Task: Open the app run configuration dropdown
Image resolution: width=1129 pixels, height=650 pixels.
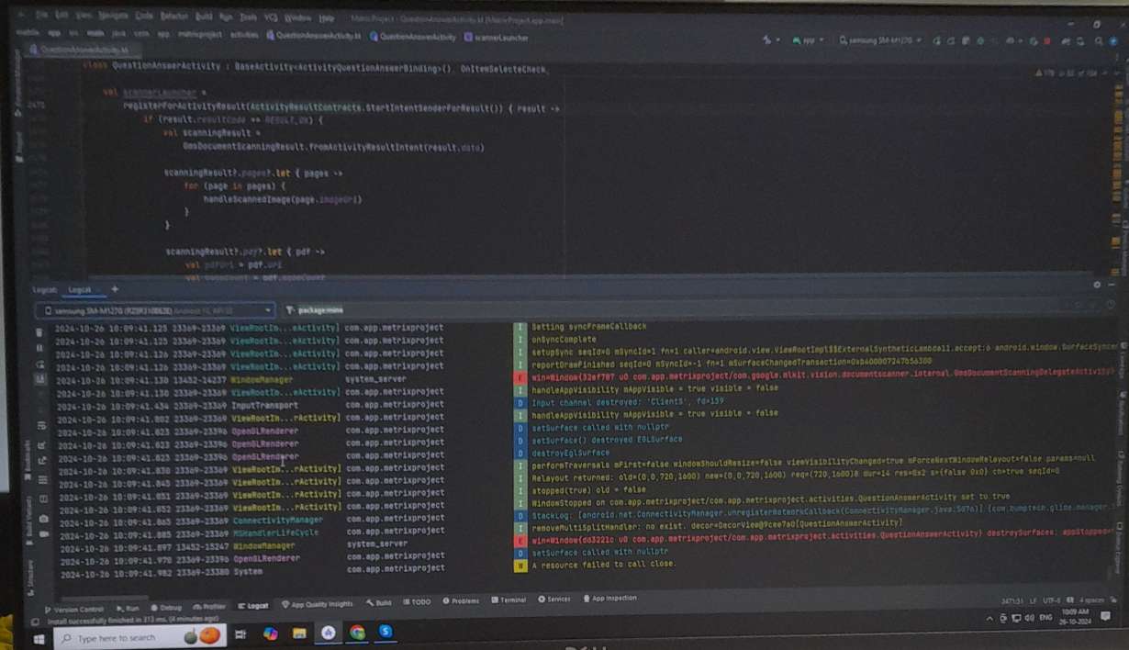Action: [808, 40]
